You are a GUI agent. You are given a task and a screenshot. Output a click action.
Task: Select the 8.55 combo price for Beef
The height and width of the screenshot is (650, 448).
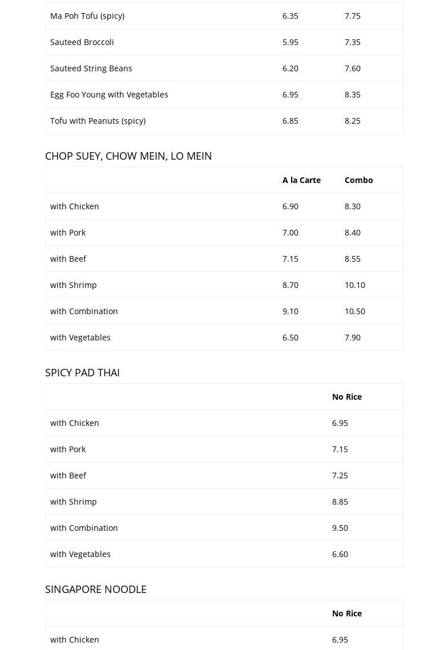(352, 259)
